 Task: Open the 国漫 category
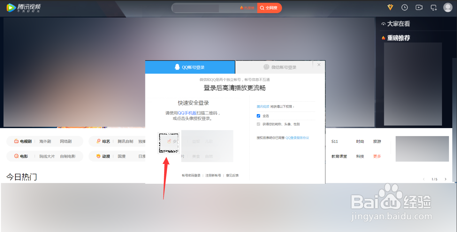[x=122, y=156]
